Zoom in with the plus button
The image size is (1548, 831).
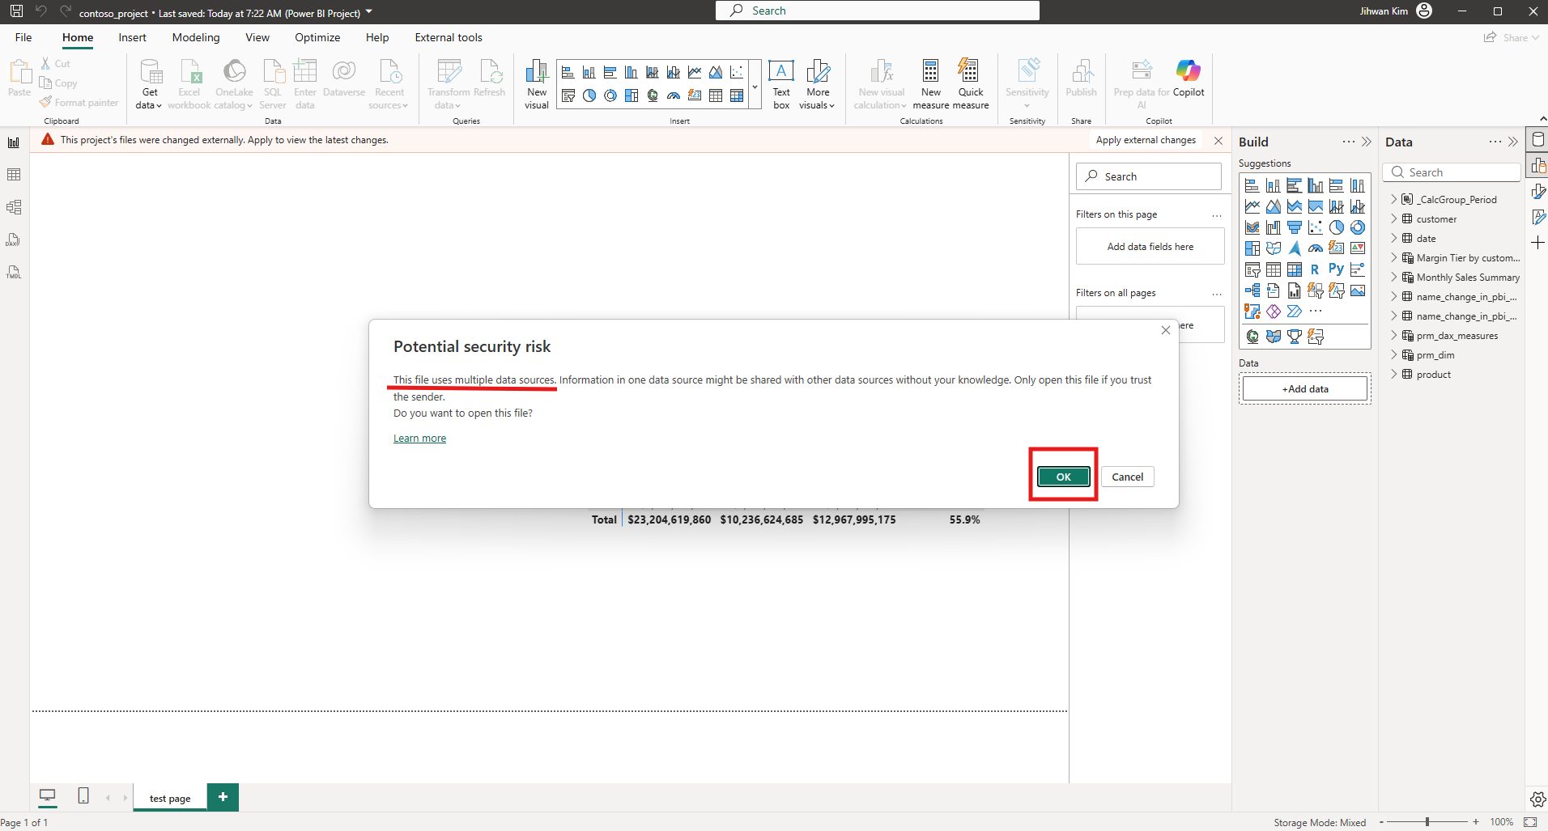tap(1476, 822)
